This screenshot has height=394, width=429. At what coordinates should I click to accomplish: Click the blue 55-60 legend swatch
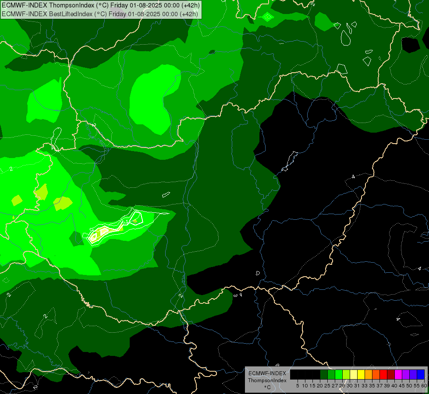pyautogui.click(x=421, y=374)
